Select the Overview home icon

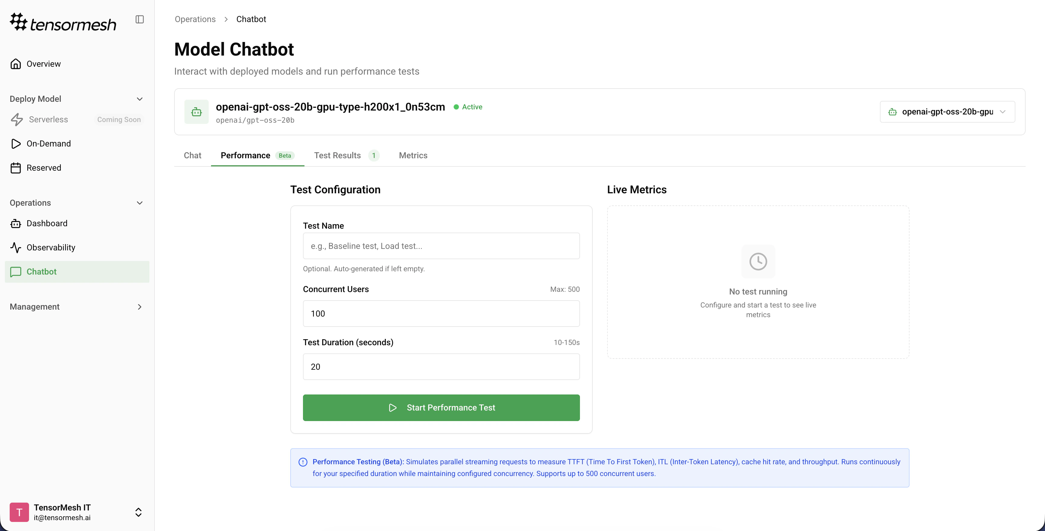pos(16,64)
